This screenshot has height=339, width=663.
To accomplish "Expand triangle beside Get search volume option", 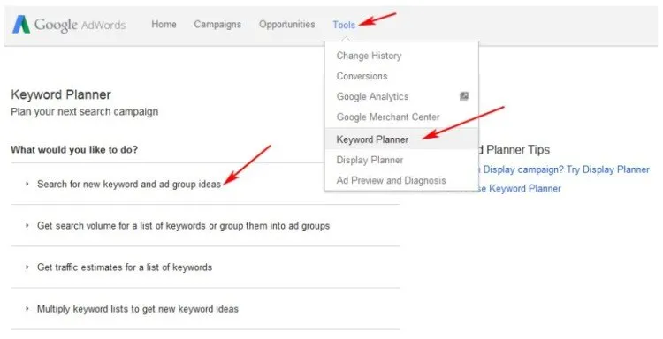I will tap(27, 225).
